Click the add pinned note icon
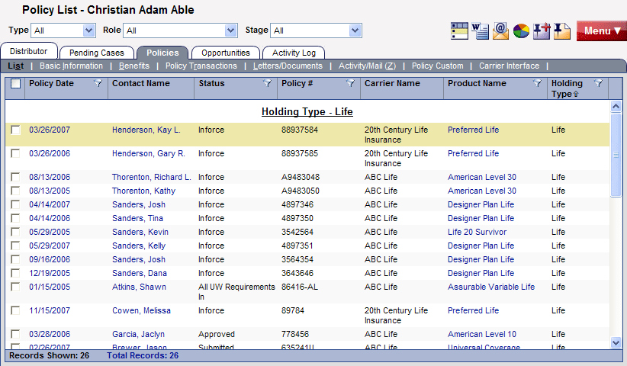The height and width of the screenshot is (366, 627). tap(542, 30)
